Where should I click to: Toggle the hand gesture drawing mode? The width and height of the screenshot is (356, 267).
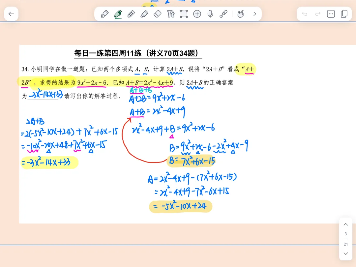[x=241, y=14]
